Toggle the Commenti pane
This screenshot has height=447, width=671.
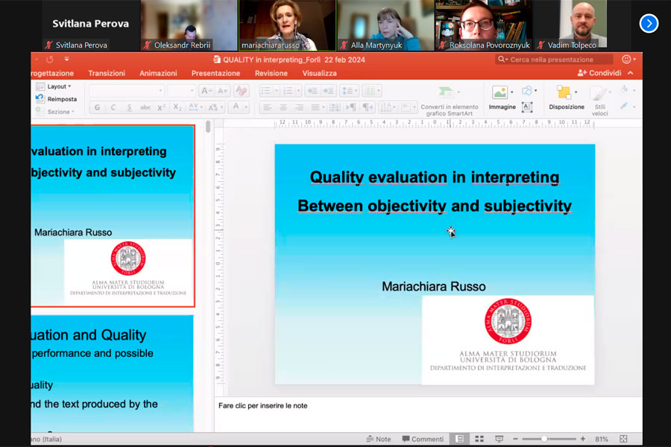pos(422,439)
